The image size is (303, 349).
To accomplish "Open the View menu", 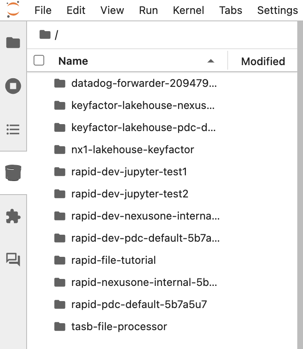I will point(112,10).
